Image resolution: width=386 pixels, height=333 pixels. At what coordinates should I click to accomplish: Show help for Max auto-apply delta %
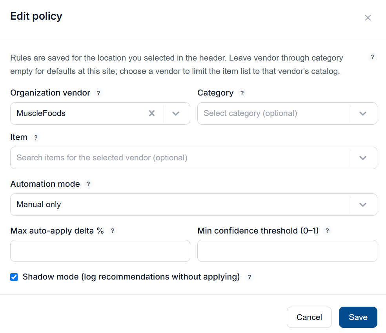(x=113, y=231)
